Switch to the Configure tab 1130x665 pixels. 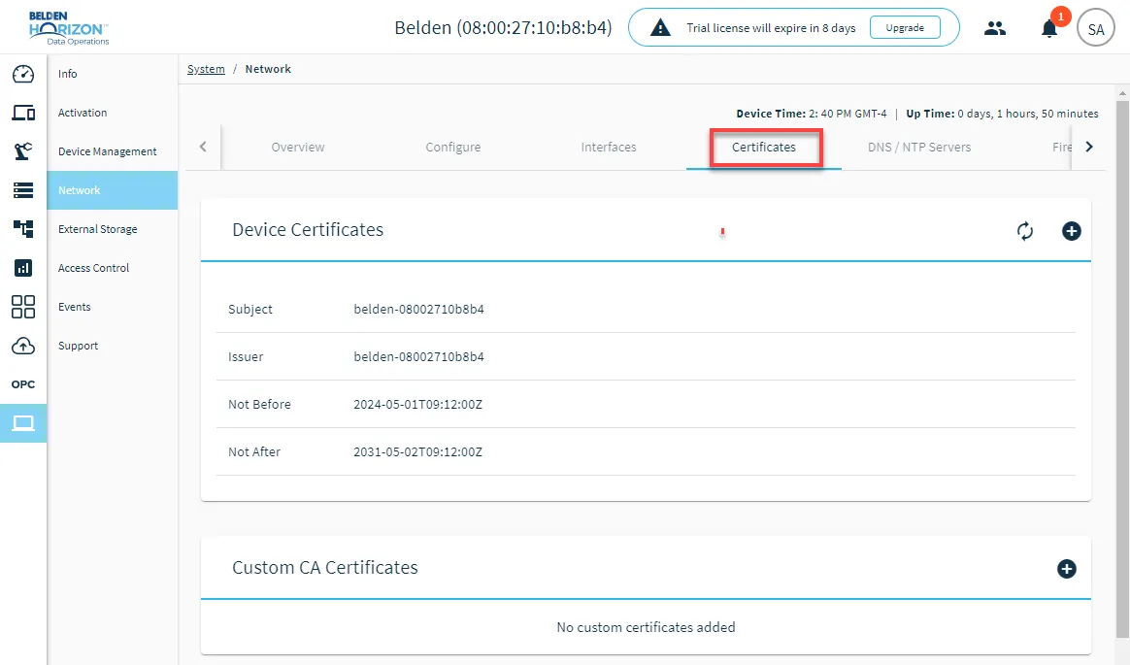[453, 147]
